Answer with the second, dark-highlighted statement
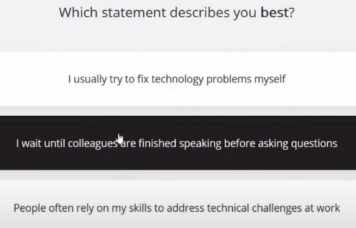356x228 pixels. click(178, 143)
